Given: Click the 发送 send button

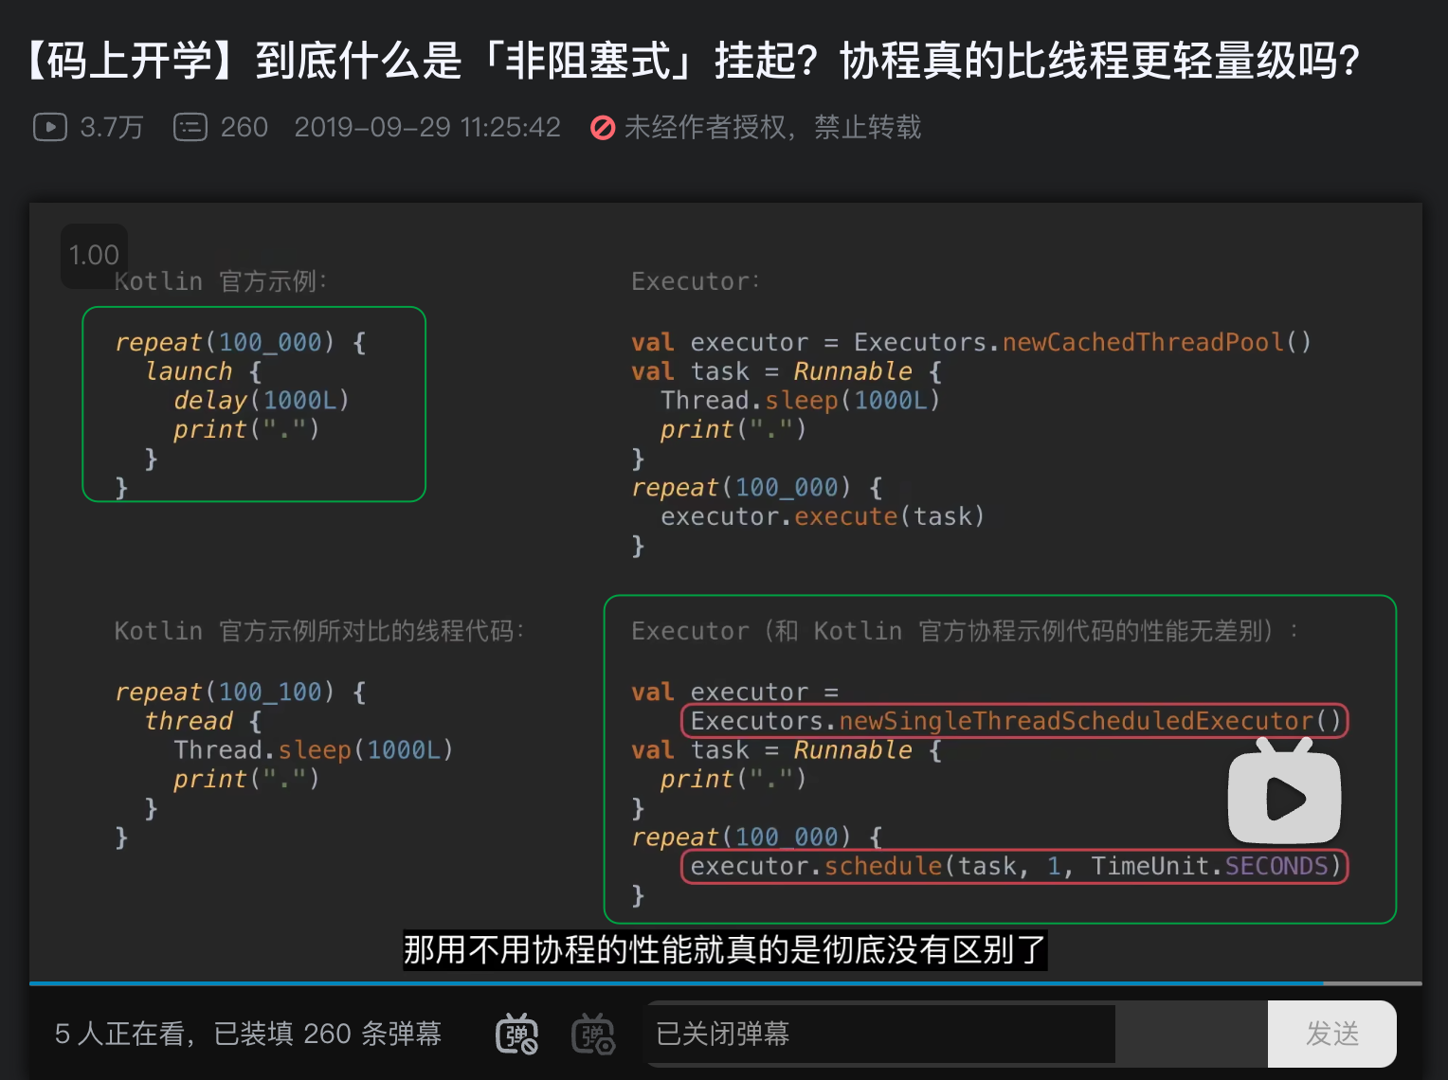Looking at the screenshot, I should pyautogui.click(x=1333, y=1034).
